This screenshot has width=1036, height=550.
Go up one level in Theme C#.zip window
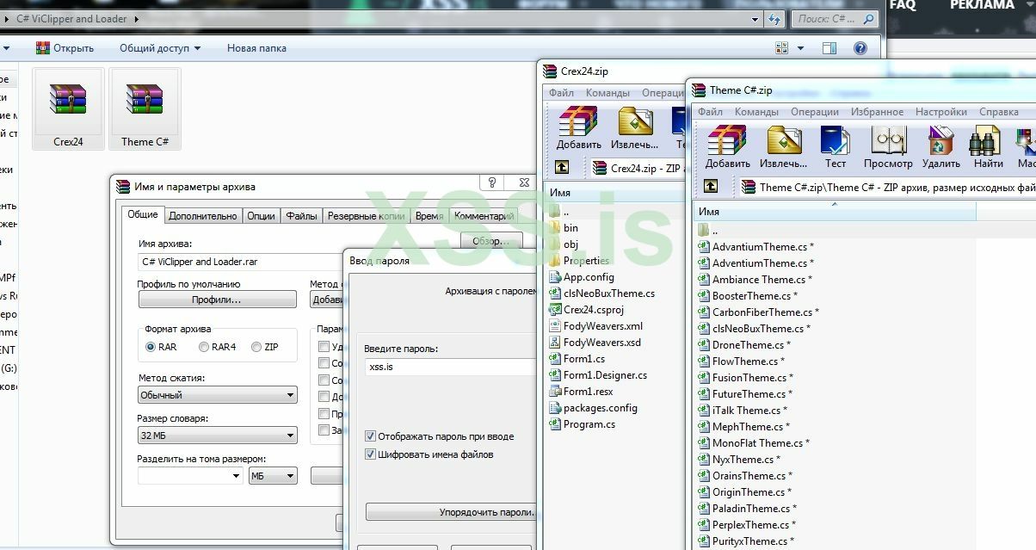point(711,186)
